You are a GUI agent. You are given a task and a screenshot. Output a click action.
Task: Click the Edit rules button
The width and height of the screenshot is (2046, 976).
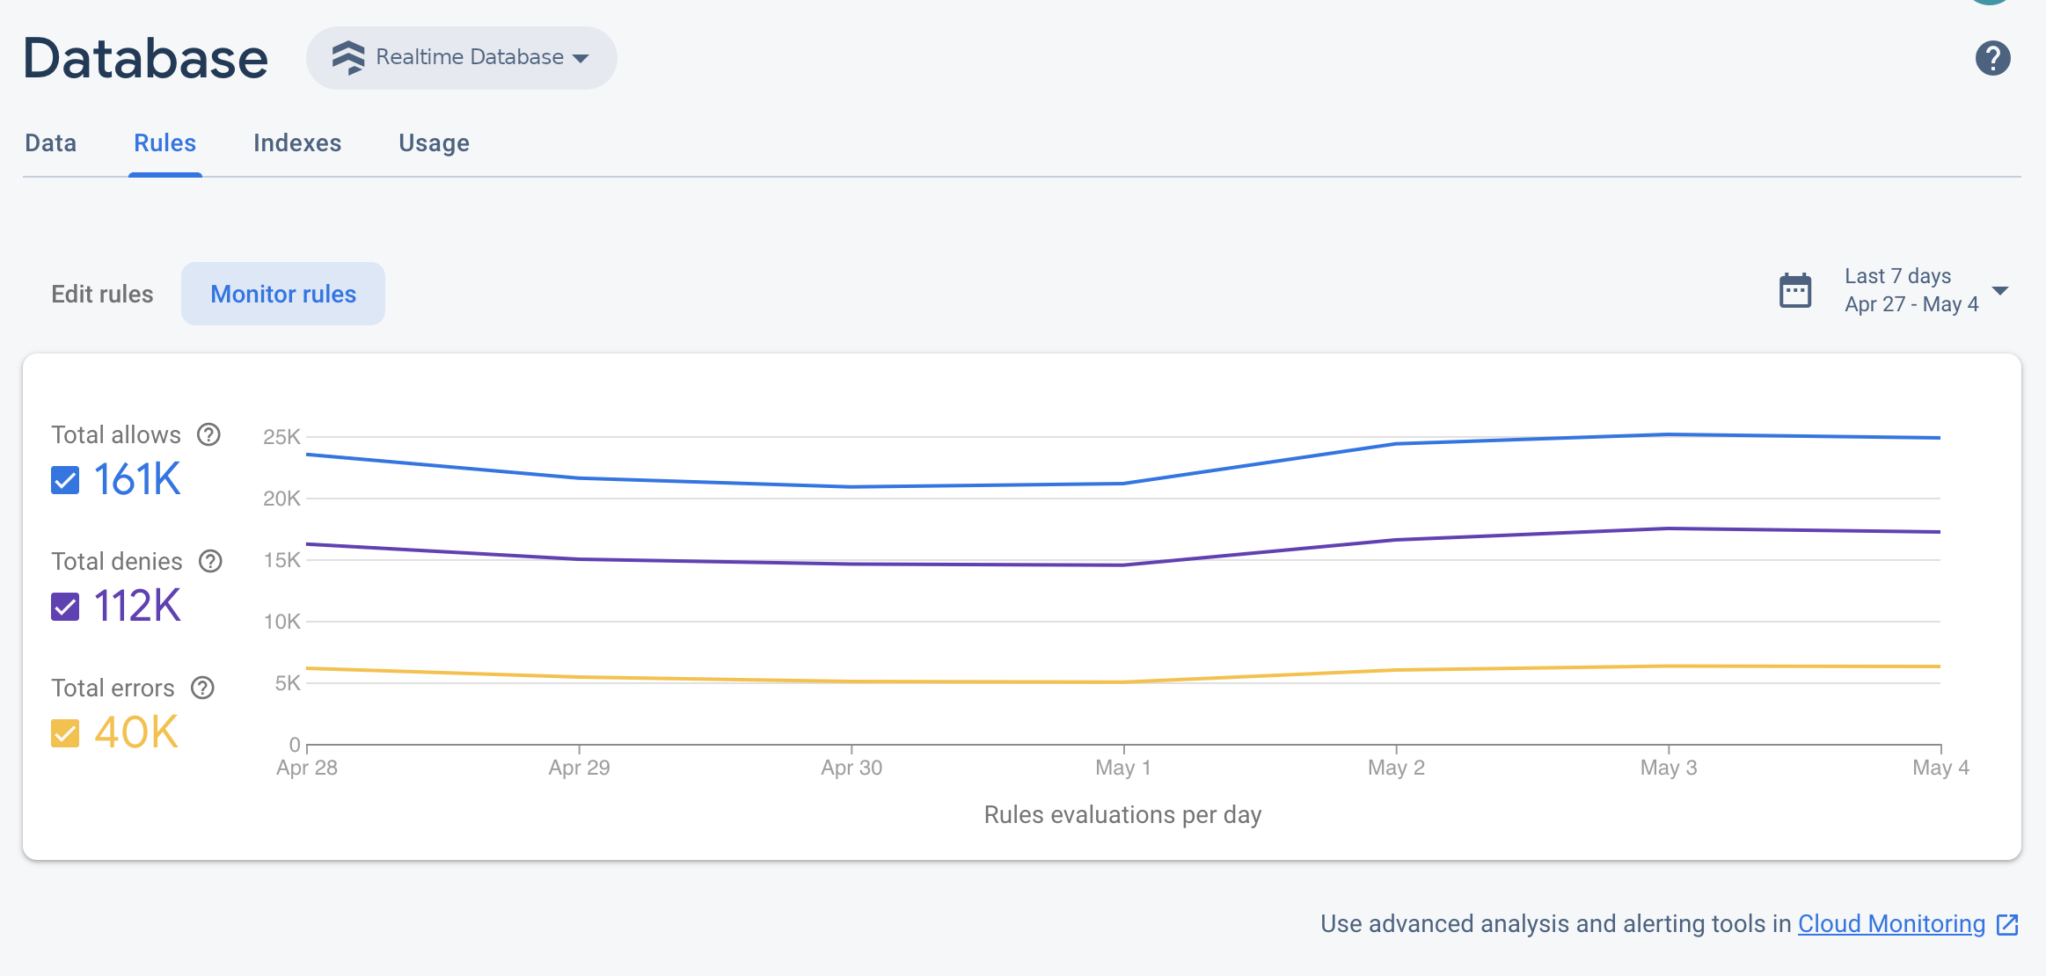coord(102,294)
